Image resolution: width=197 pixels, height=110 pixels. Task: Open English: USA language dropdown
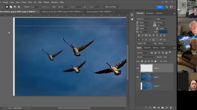(x=145, y=43)
